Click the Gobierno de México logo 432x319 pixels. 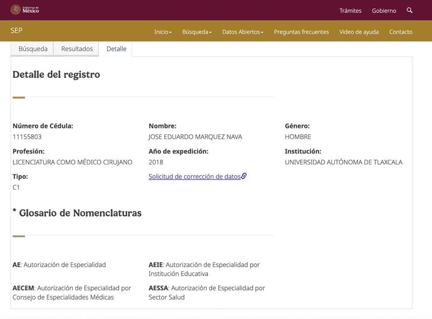point(25,10)
